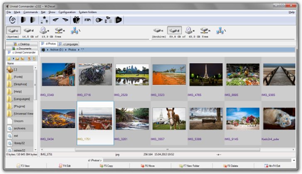Switch to the c:Languages tab
The image size is (302, 174).
(68, 44)
